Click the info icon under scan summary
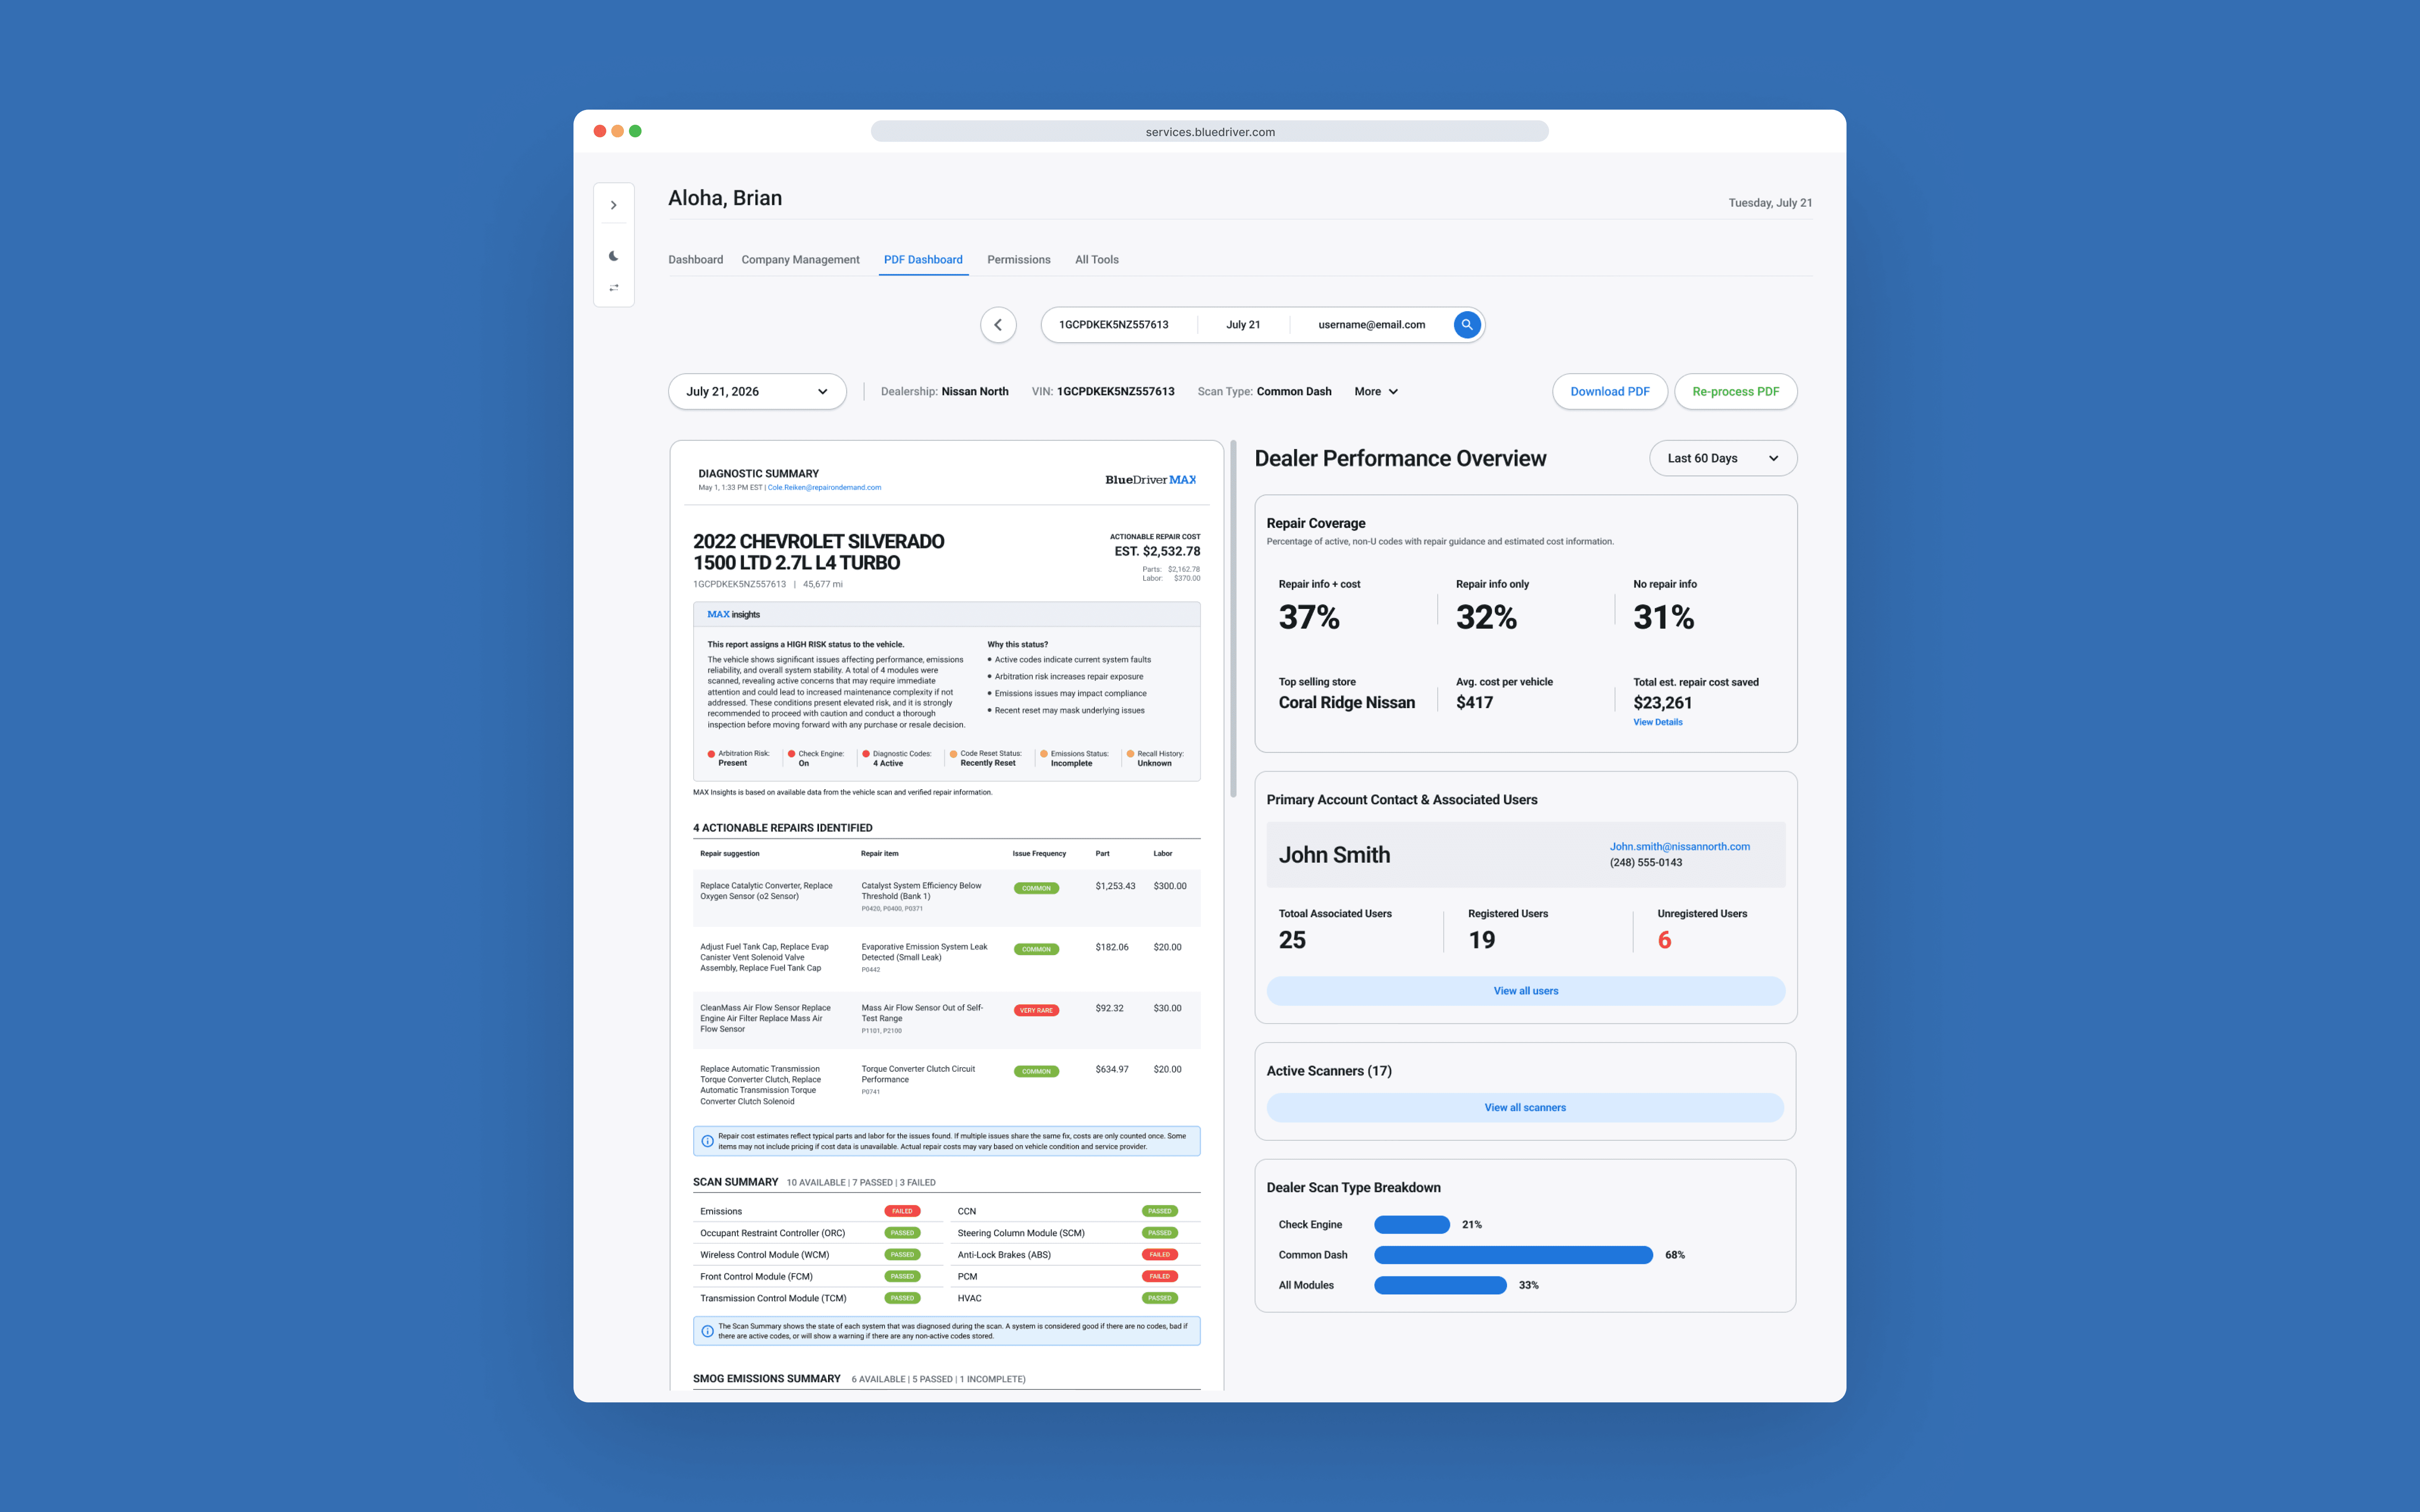Viewport: 2420px width, 1512px height. point(707,1331)
